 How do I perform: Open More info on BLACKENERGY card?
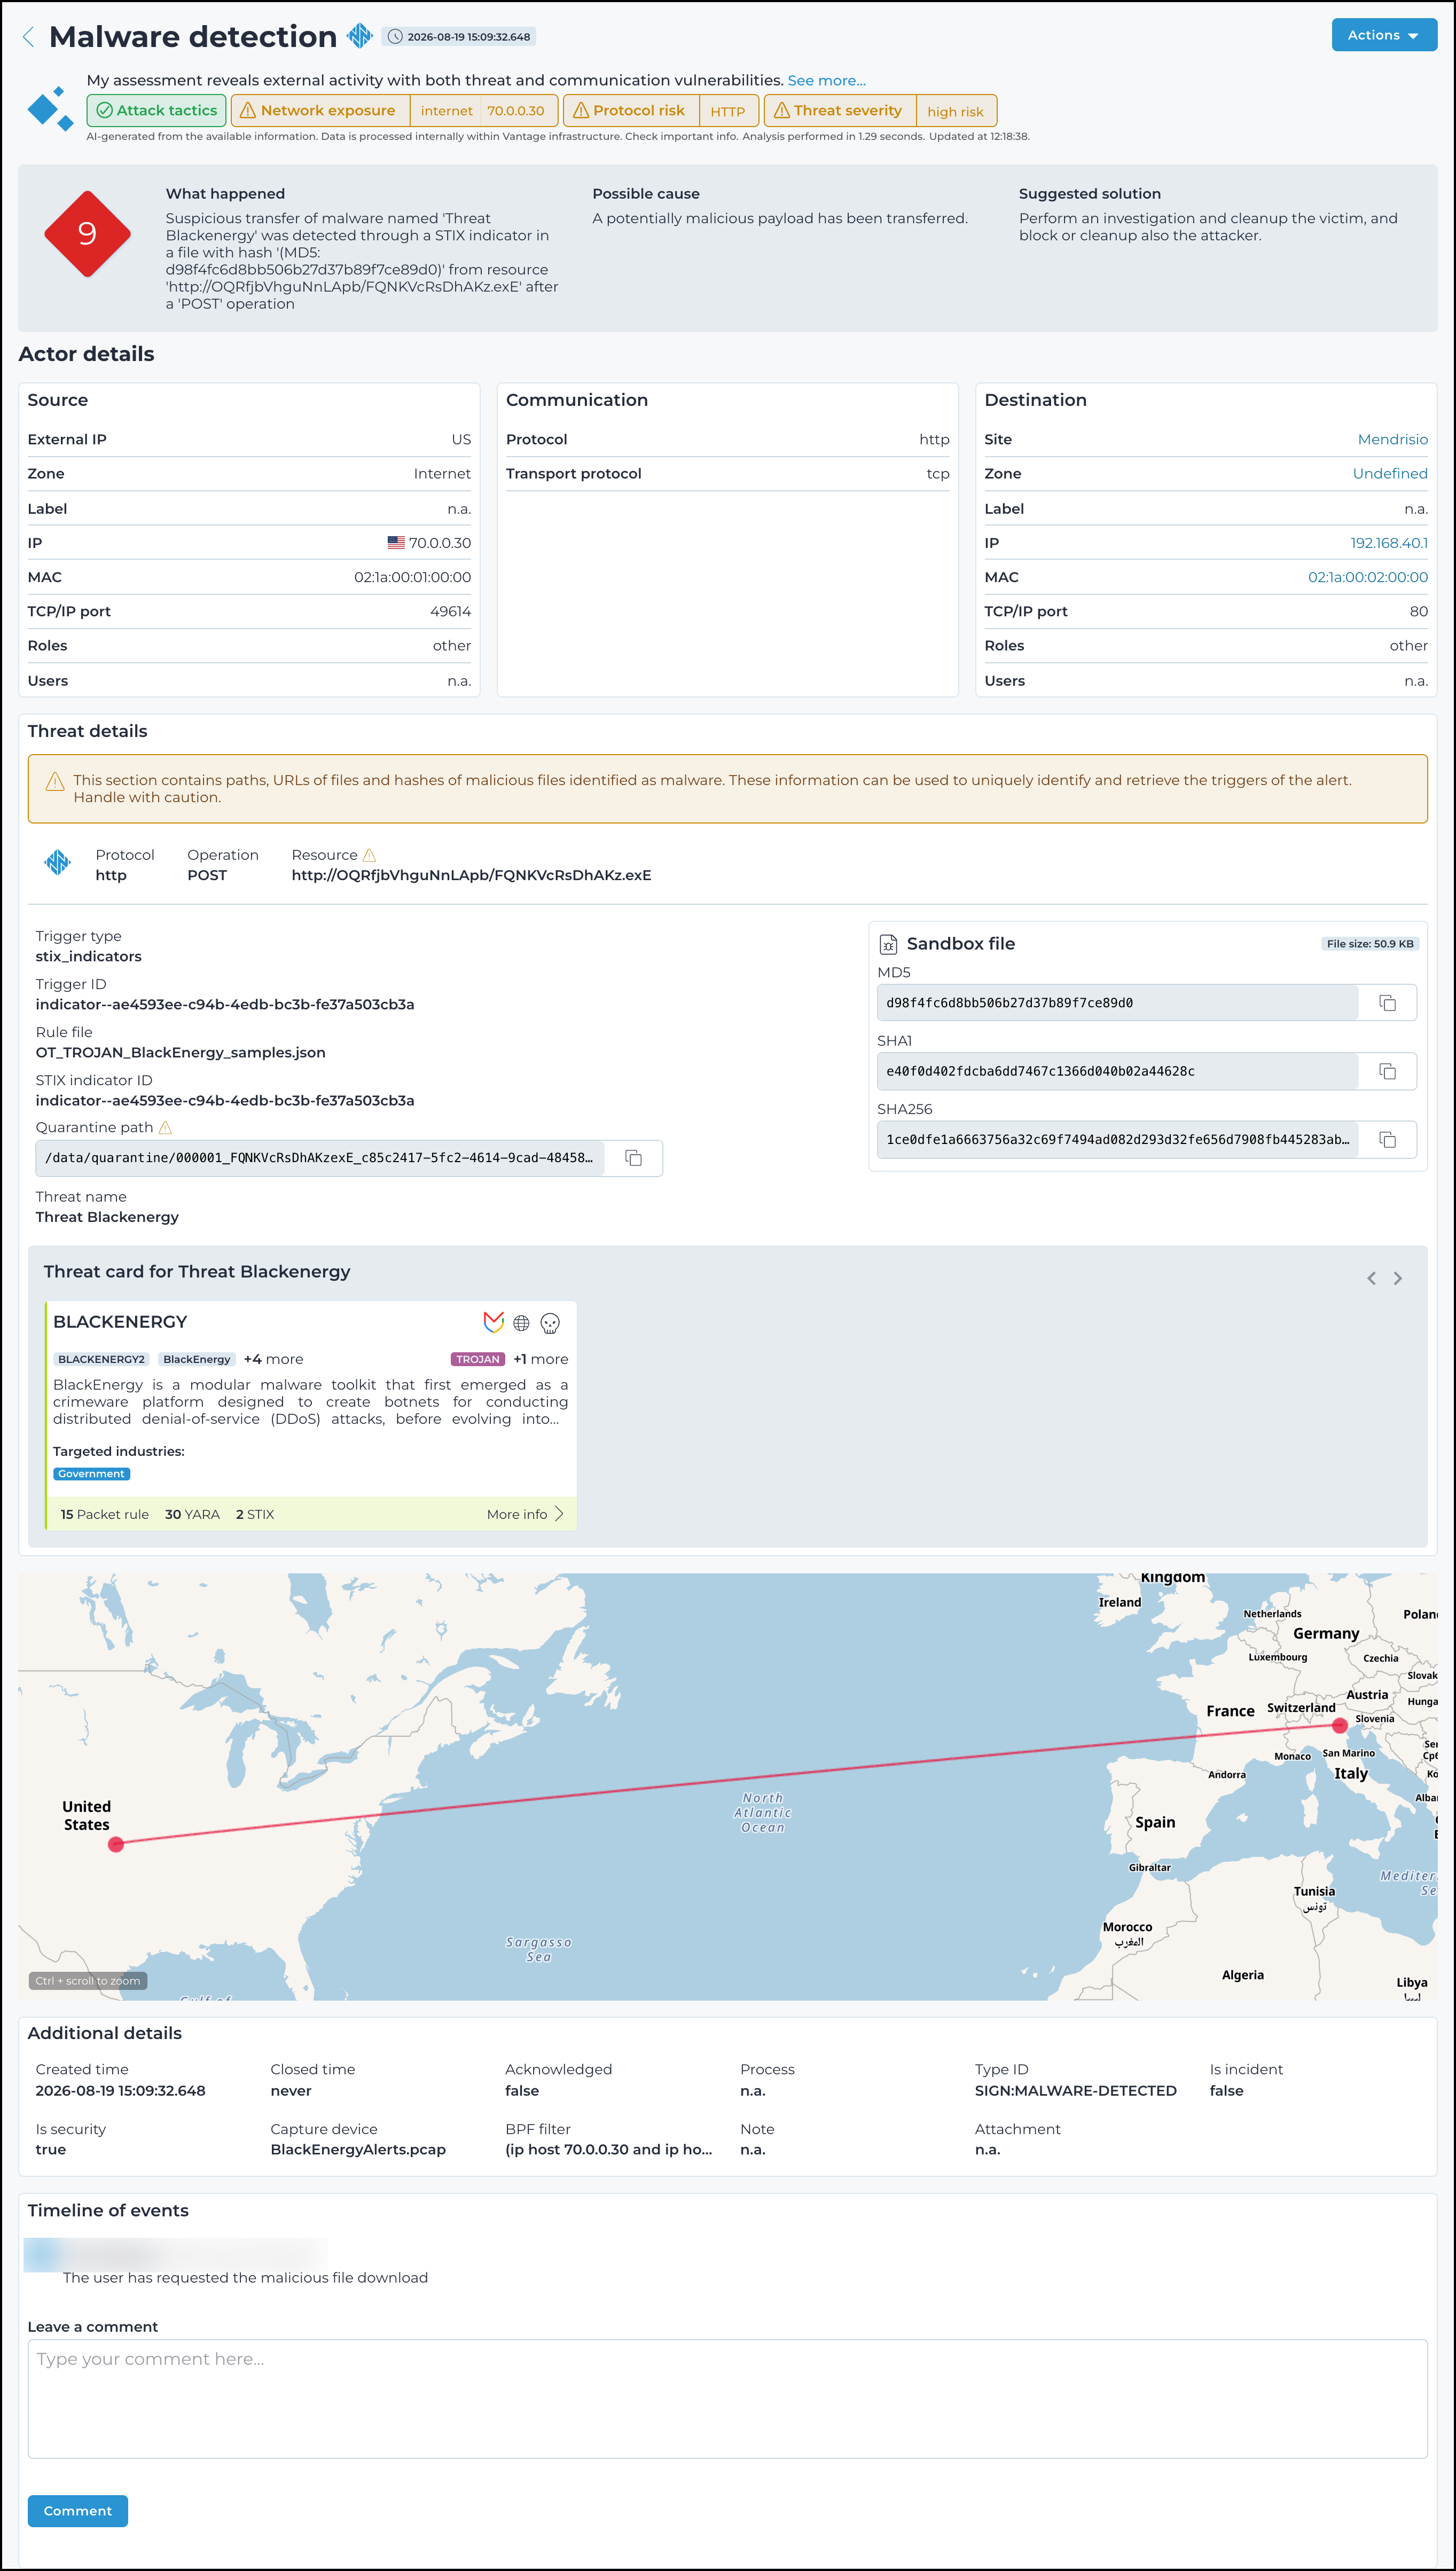tap(525, 1515)
